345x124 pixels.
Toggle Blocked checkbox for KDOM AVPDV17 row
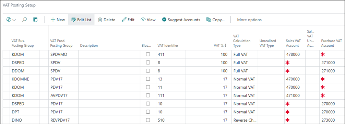point(148,95)
